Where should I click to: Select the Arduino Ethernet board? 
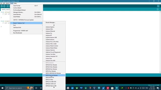click(54, 31)
